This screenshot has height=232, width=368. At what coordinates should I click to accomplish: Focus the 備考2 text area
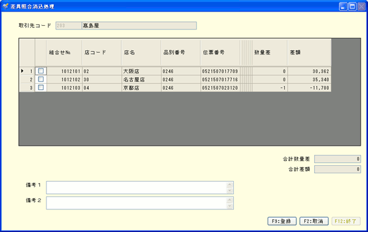(x=140, y=203)
